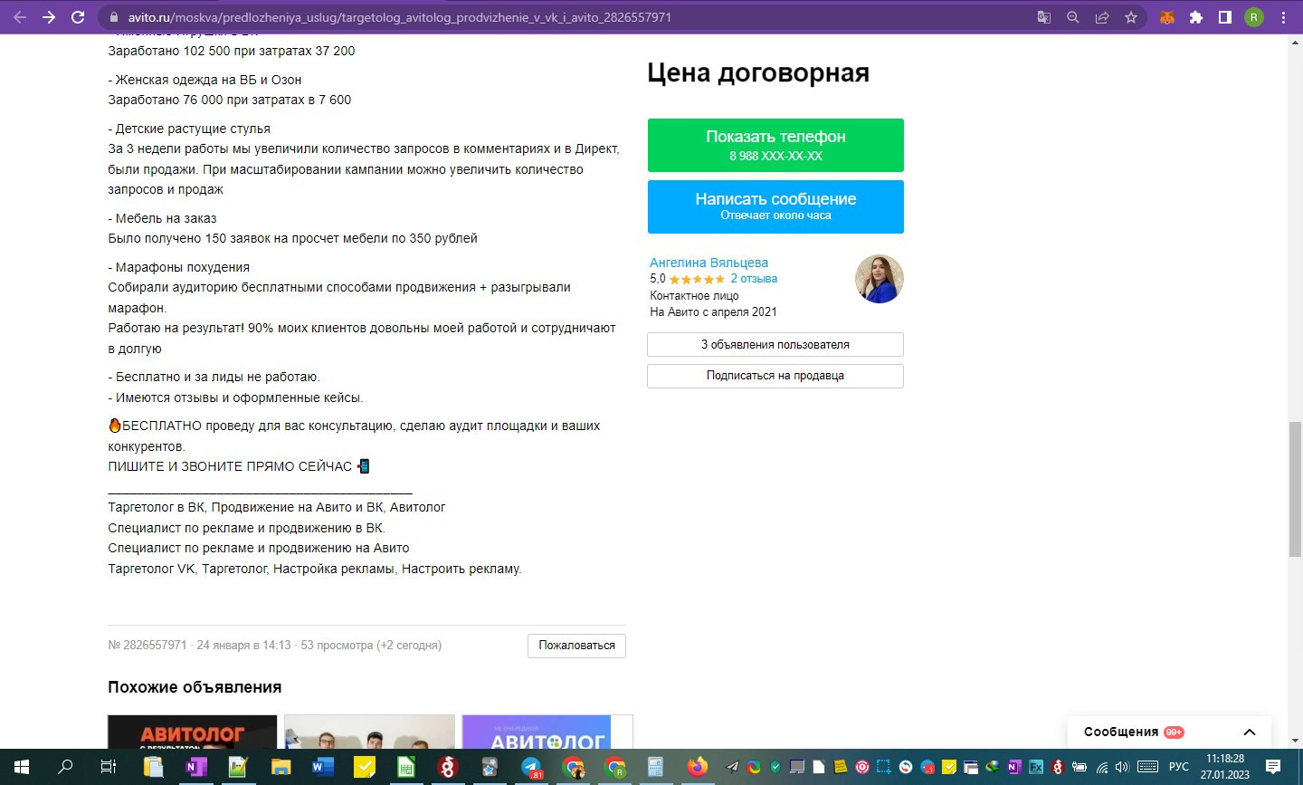The width and height of the screenshot is (1303, 785).
Task: Click the Цена договорная heading
Action: (758, 73)
